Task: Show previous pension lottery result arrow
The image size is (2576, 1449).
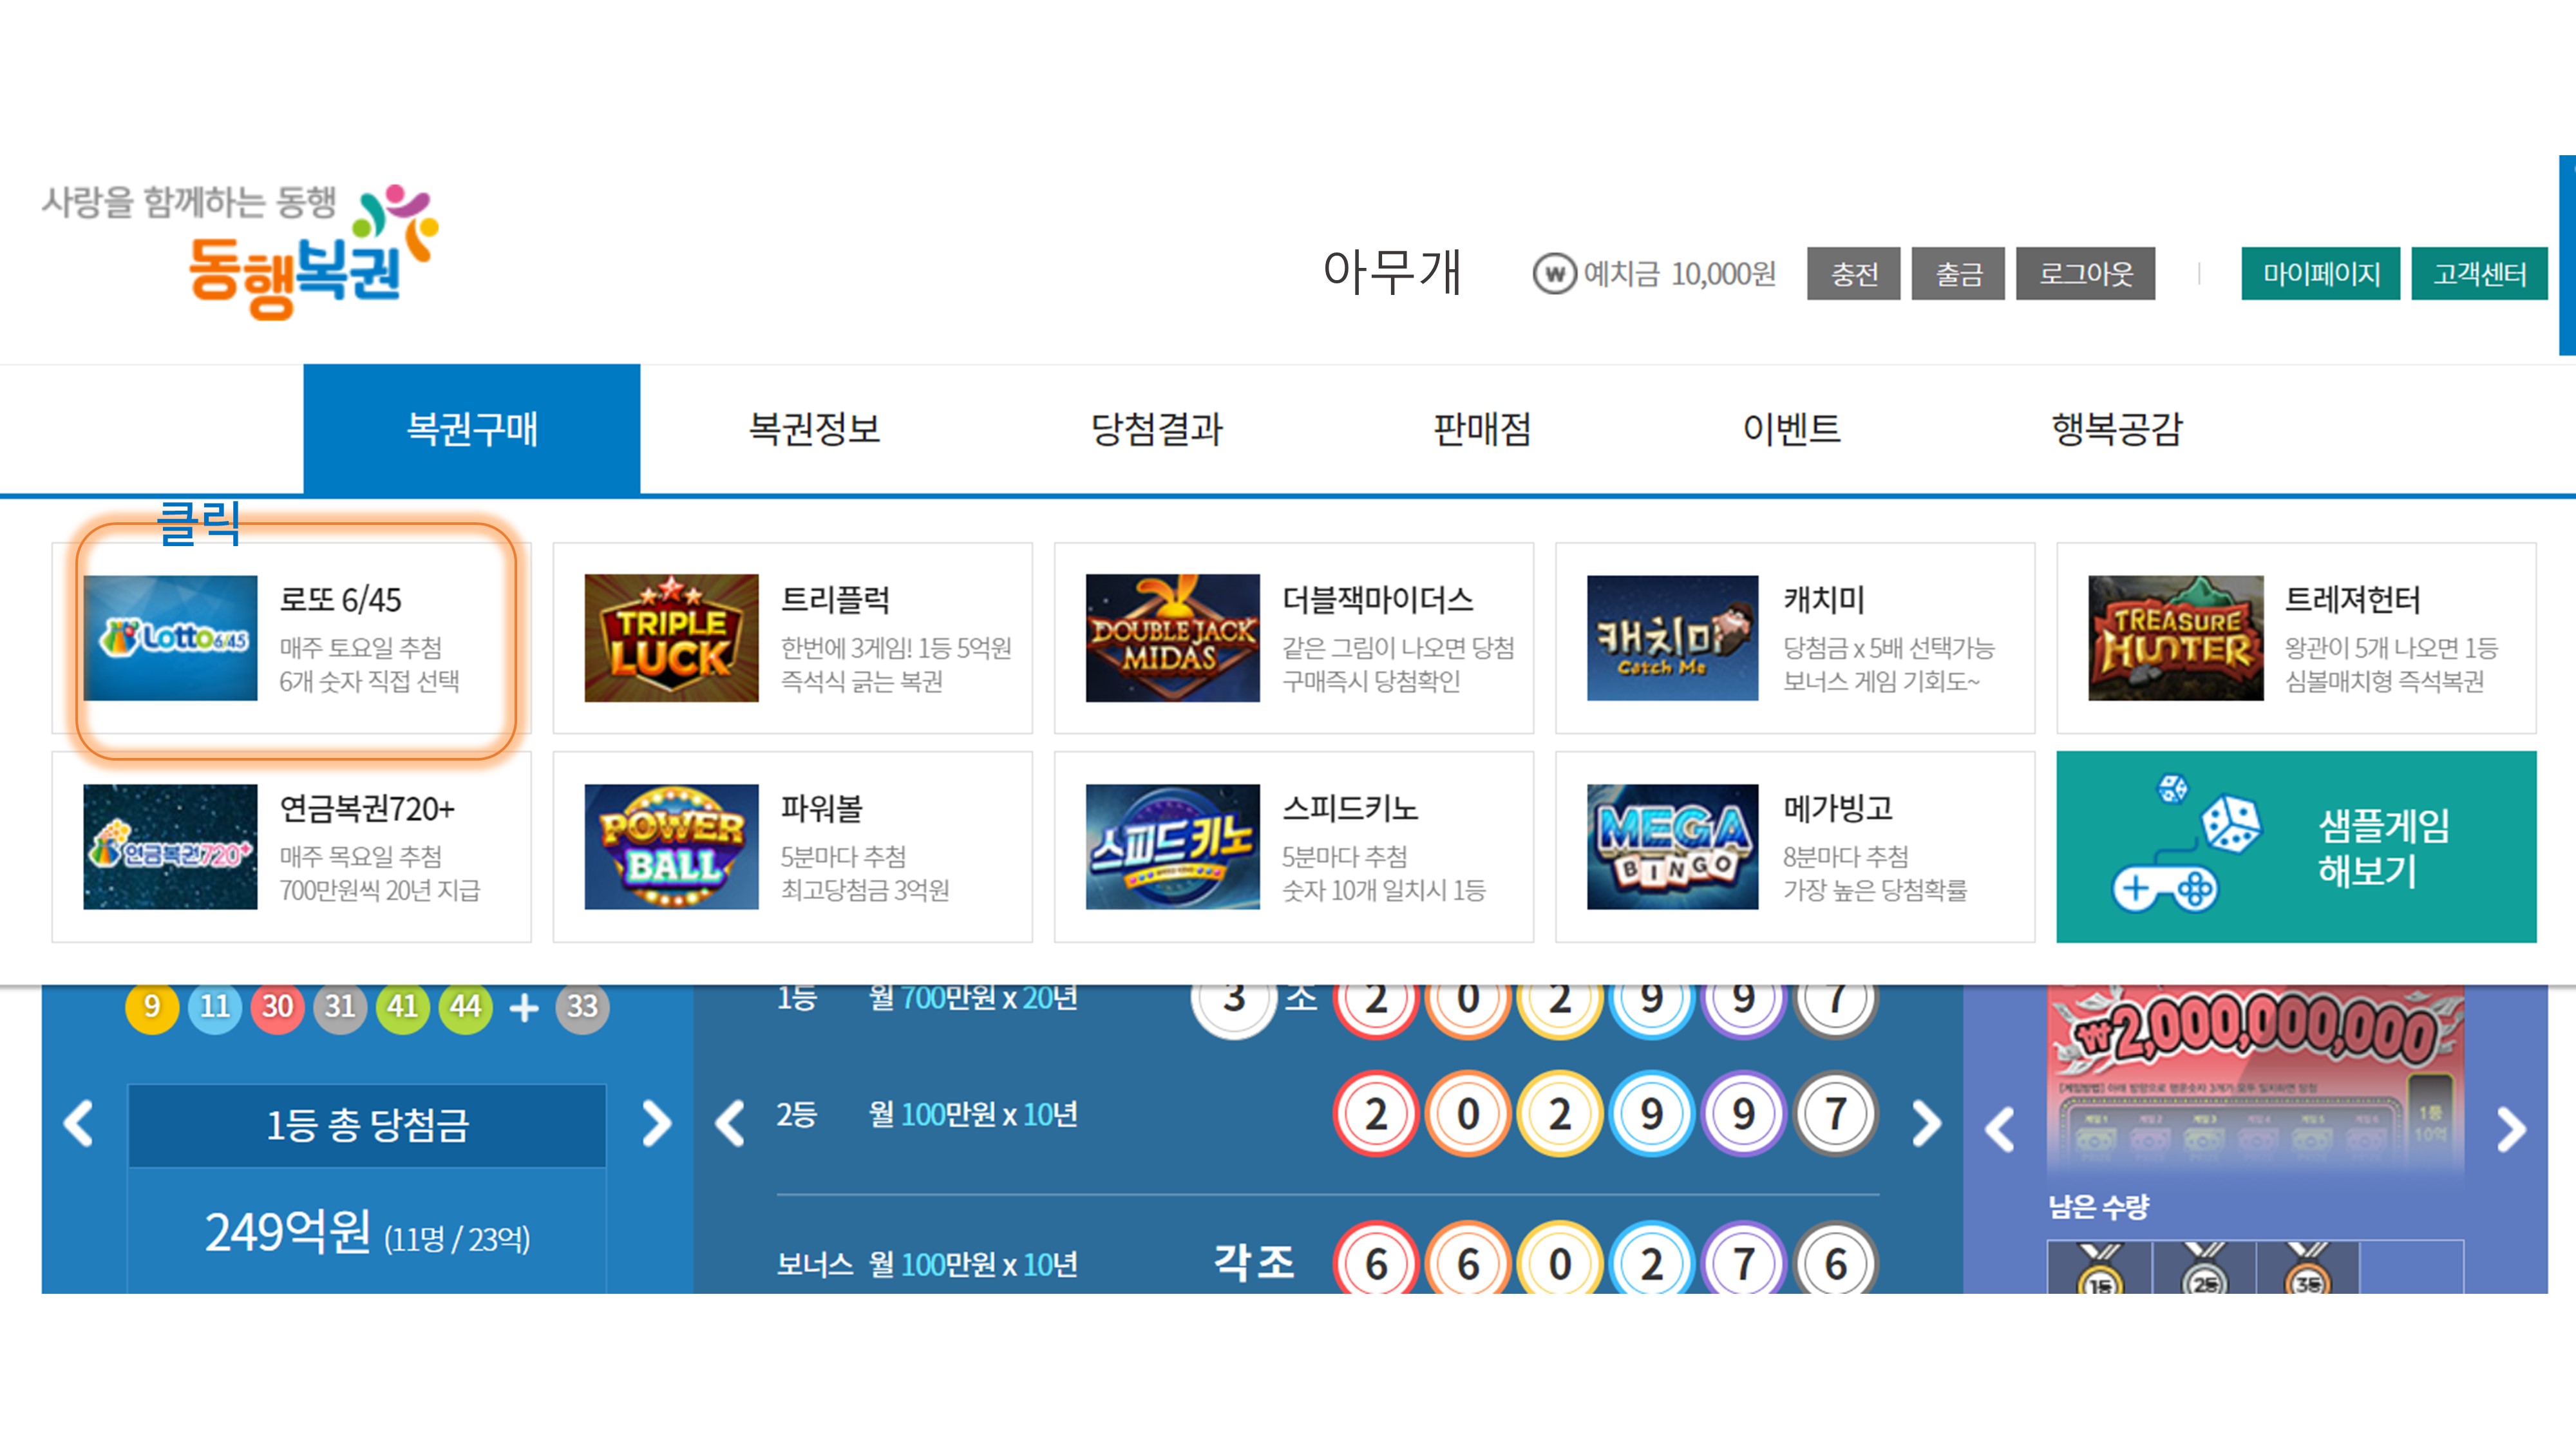Action: click(x=730, y=1124)
